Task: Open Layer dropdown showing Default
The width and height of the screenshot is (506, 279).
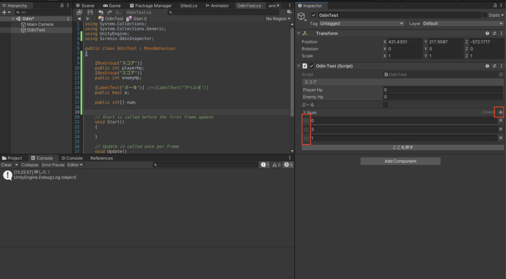Action: pyautogui.click(x=463, y=24)
